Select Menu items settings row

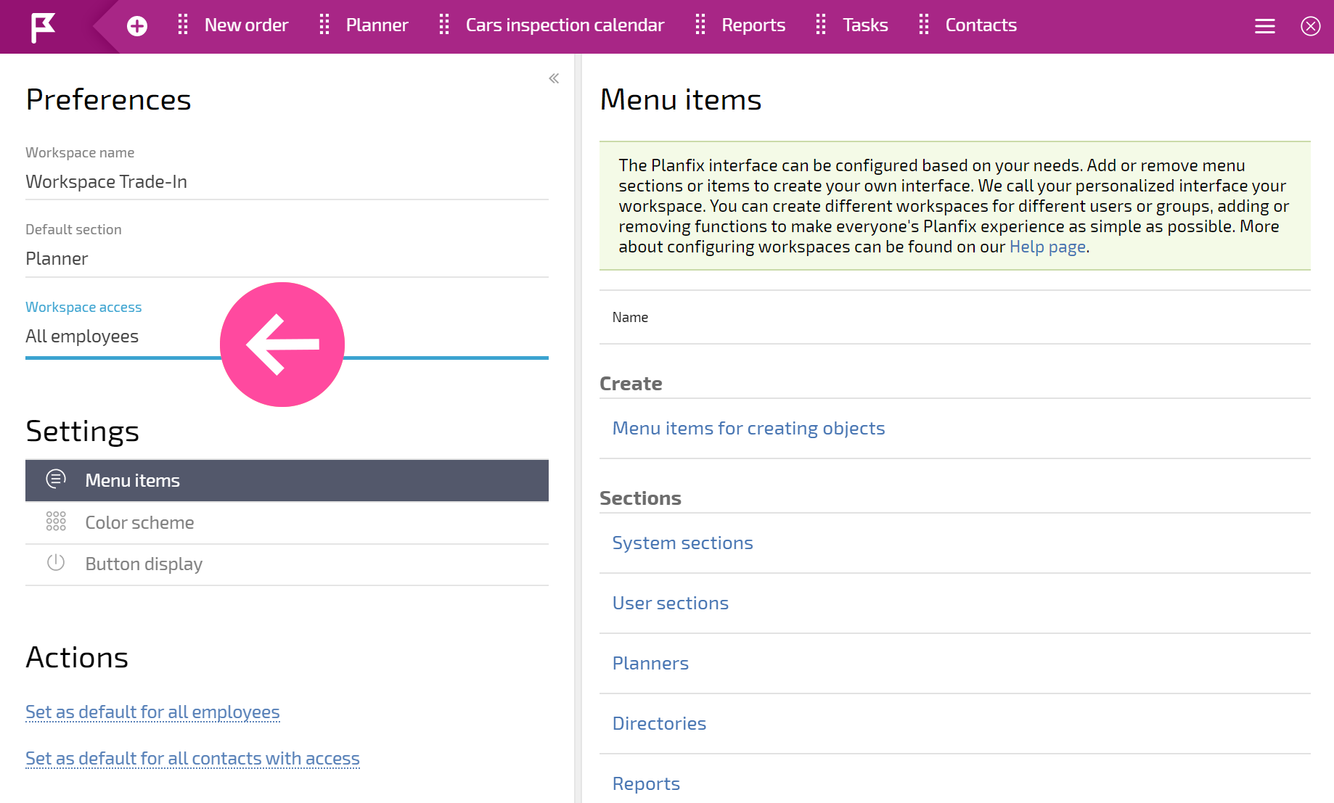(287, 480)
